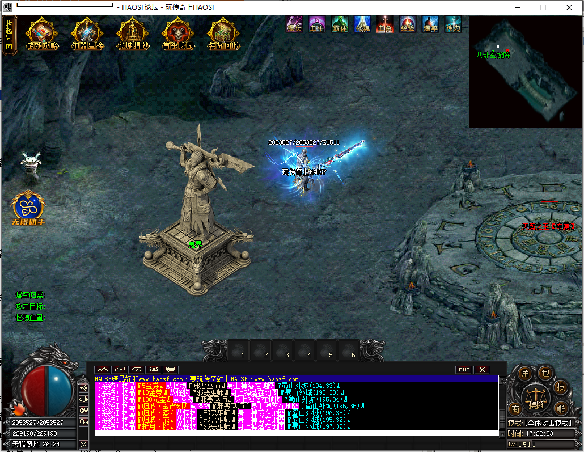This screenshot has height=452, width=584.
Task: Expand the chat with the up-arrow tab
Action: 103,370
